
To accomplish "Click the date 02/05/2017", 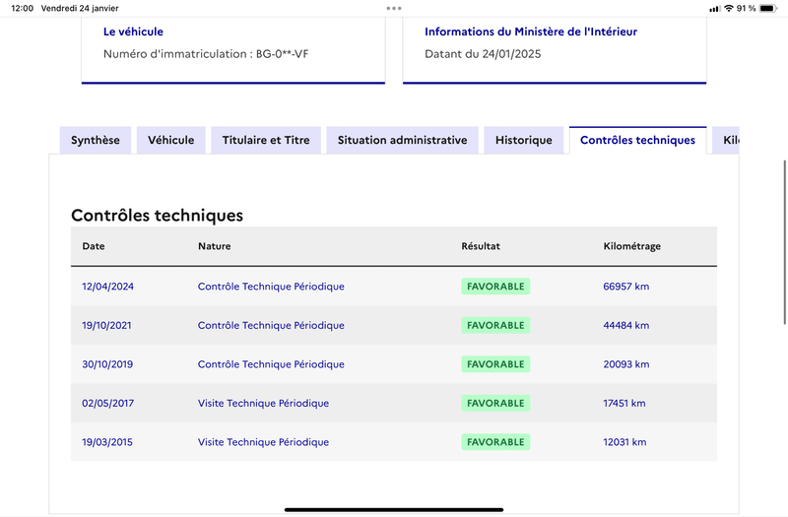I will click(x=108, y=403).
